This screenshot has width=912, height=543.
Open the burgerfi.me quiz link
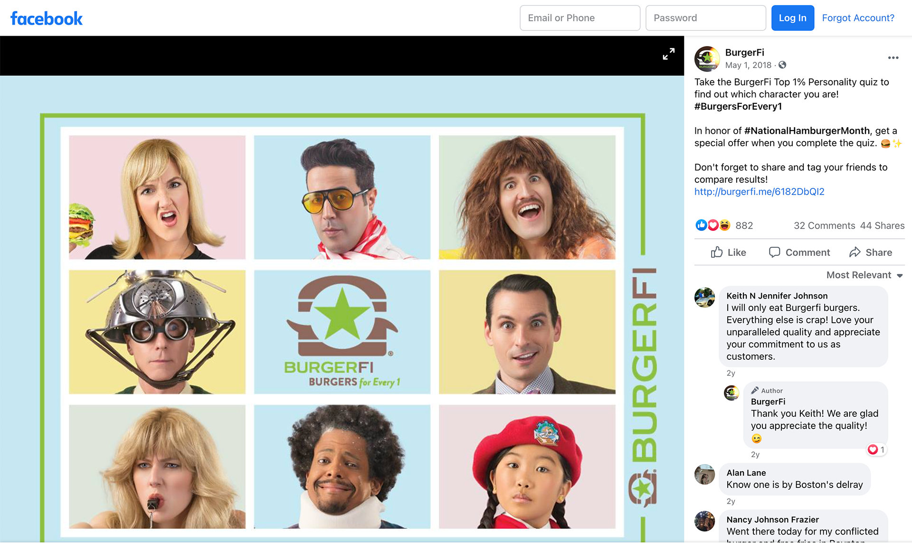click(759, 192)
